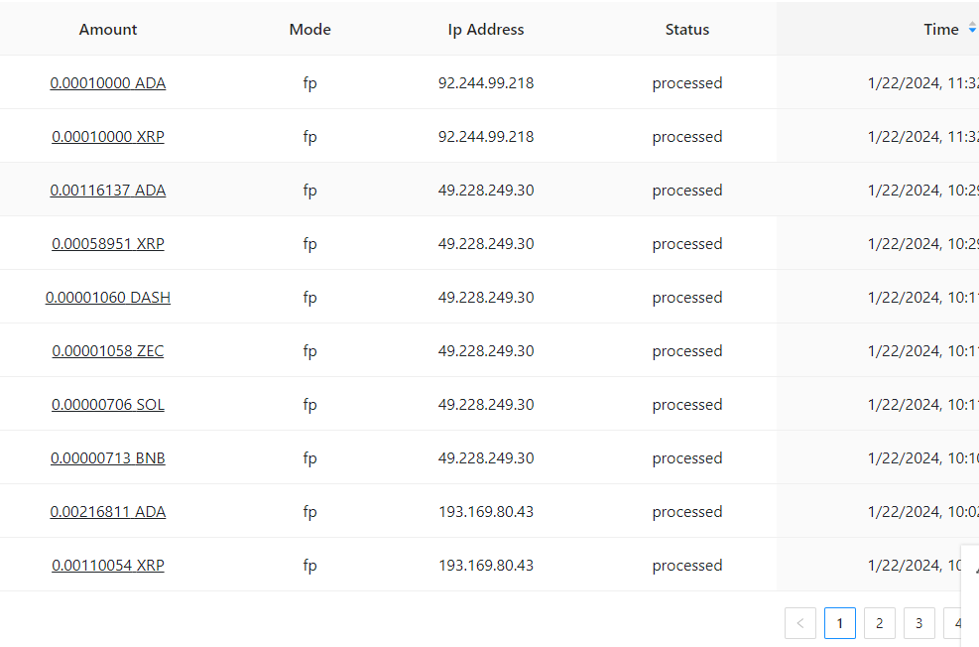Click the Time column sort arrows
979x647 pixels.
pos(972,29)
